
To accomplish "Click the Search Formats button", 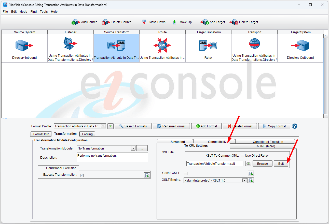I will 133,126.
